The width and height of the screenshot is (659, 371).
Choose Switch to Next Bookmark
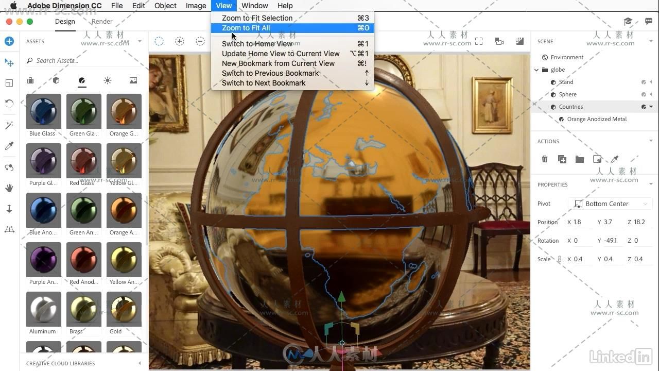(x=292, y=83)
